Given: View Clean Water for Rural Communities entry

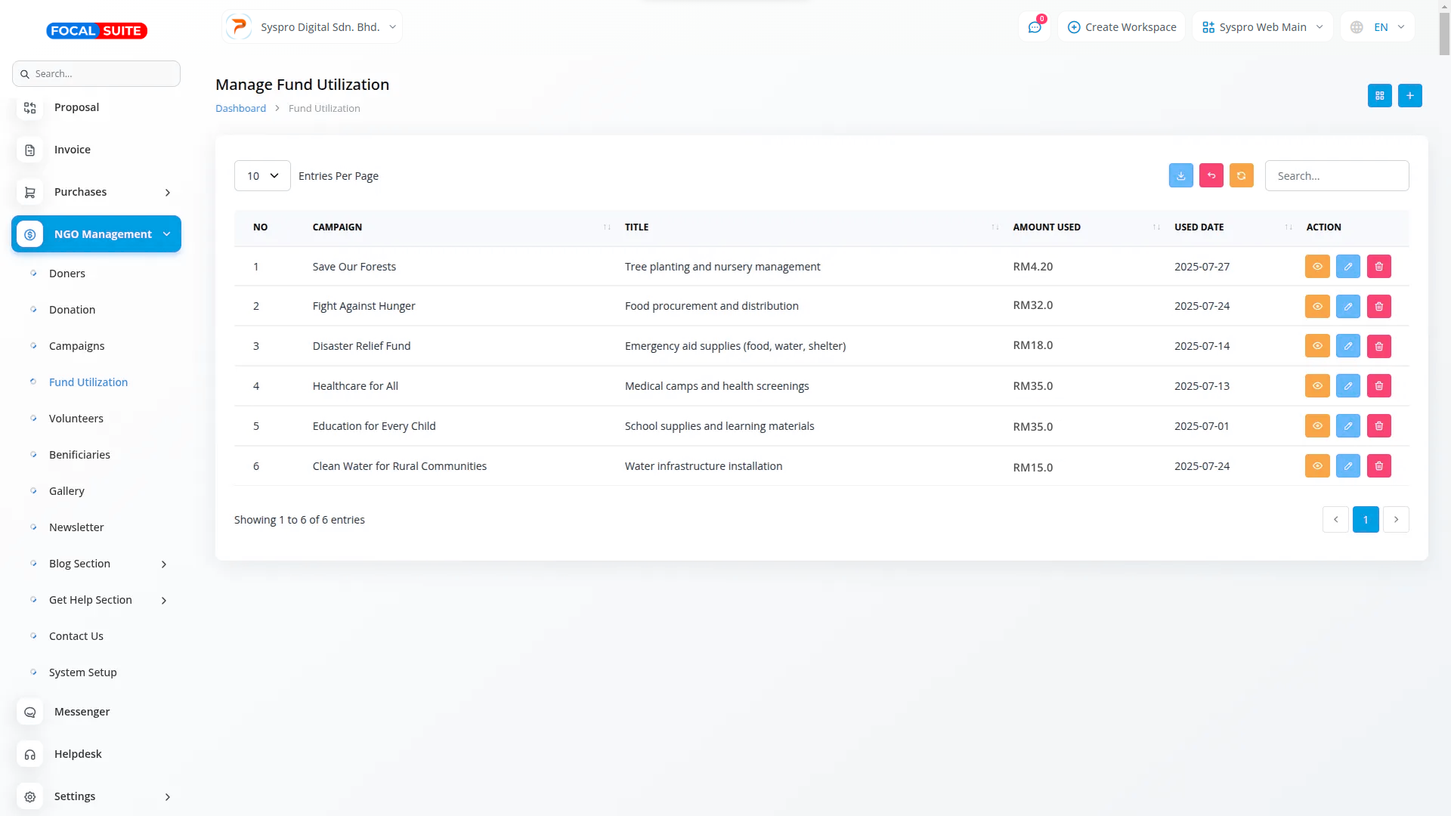Looking at the screenshot, I should click(1316, 466).
